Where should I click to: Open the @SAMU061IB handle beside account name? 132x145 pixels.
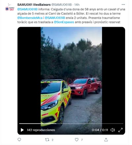pos(61,5)
